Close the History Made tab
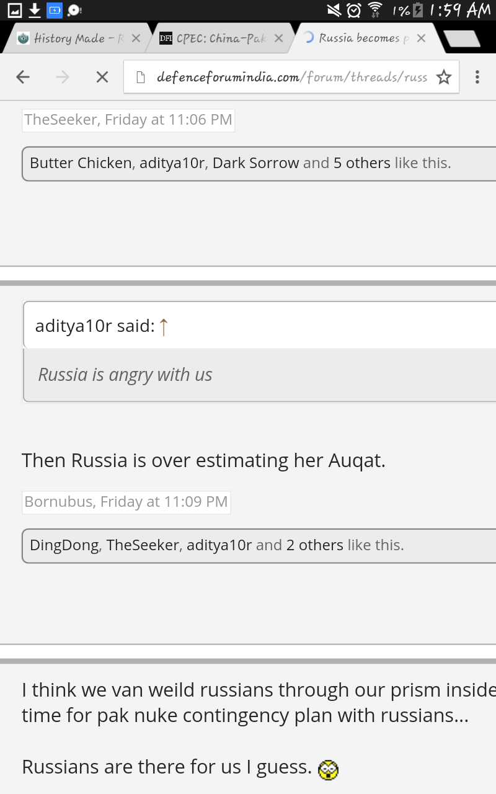Viewport: 496px width, 794px height. pos(136,38)
